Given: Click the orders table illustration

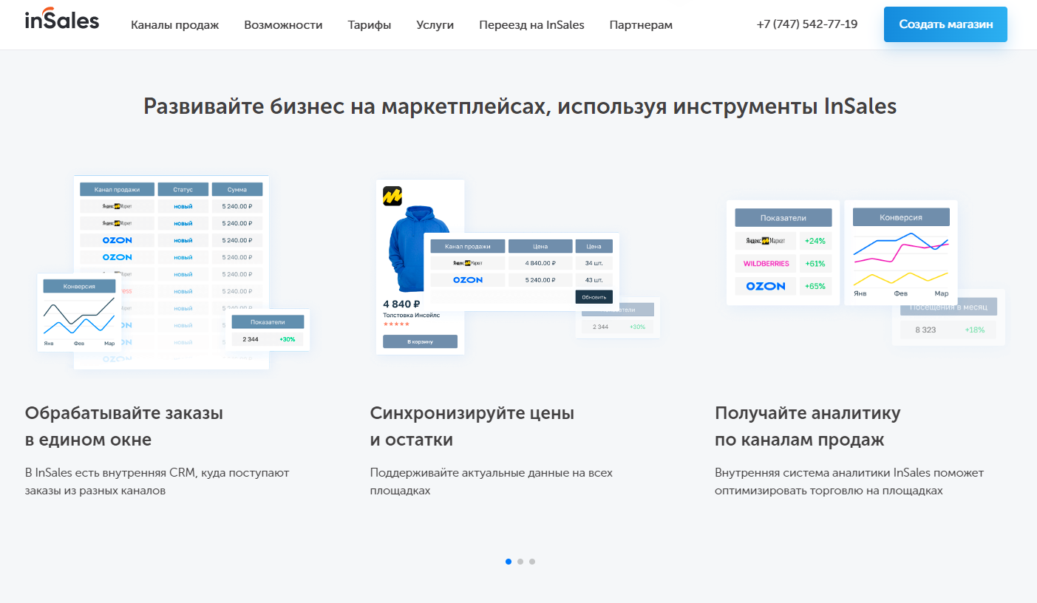Looking at the screenshot, I should (x=171, y=272).
